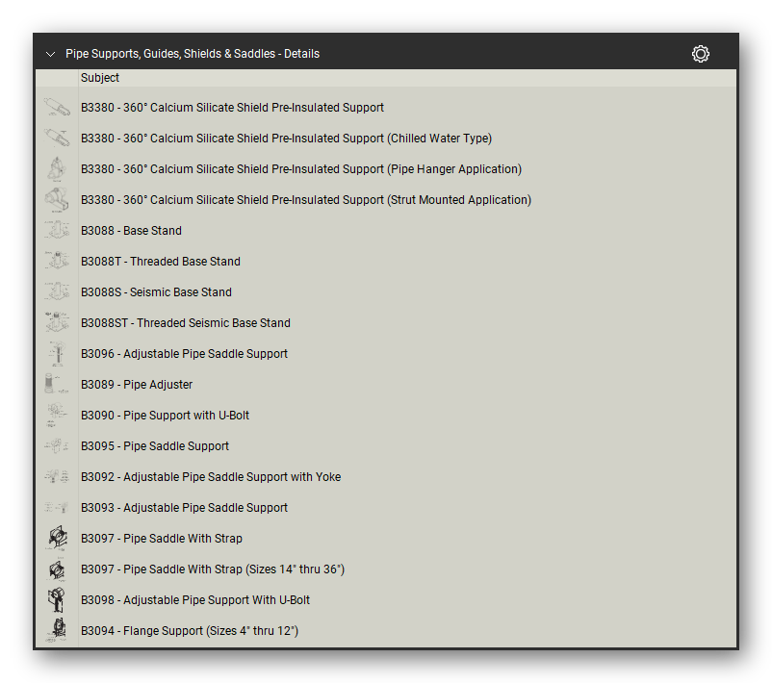Select "B3095 - Pipe Saddle Support" text
This screenshot has height=683, width=772.
pyautogui.click(x=155, y=445)
